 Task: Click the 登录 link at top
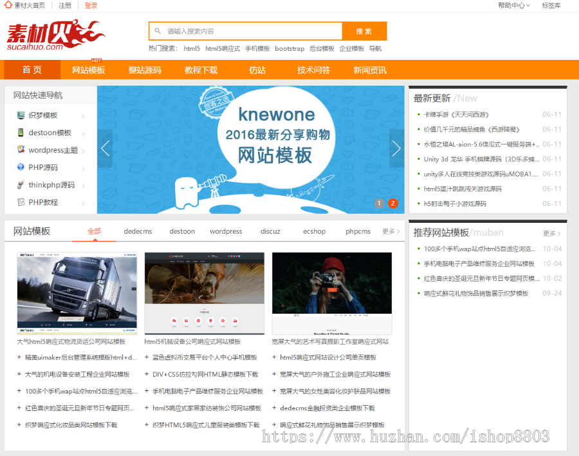(x=89, y=5)
